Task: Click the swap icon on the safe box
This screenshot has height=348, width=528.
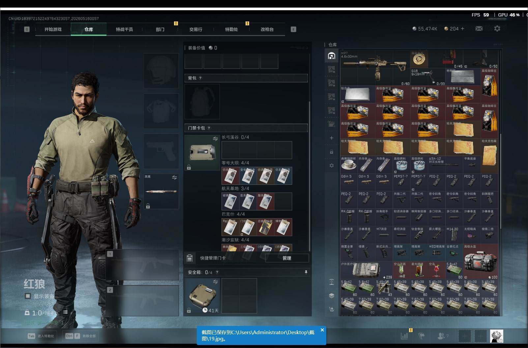Action: pyautogui.click(x=215, y=282)
